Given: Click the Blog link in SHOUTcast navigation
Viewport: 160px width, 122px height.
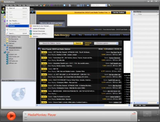Looking at the screenshot, I should point(80,35).
